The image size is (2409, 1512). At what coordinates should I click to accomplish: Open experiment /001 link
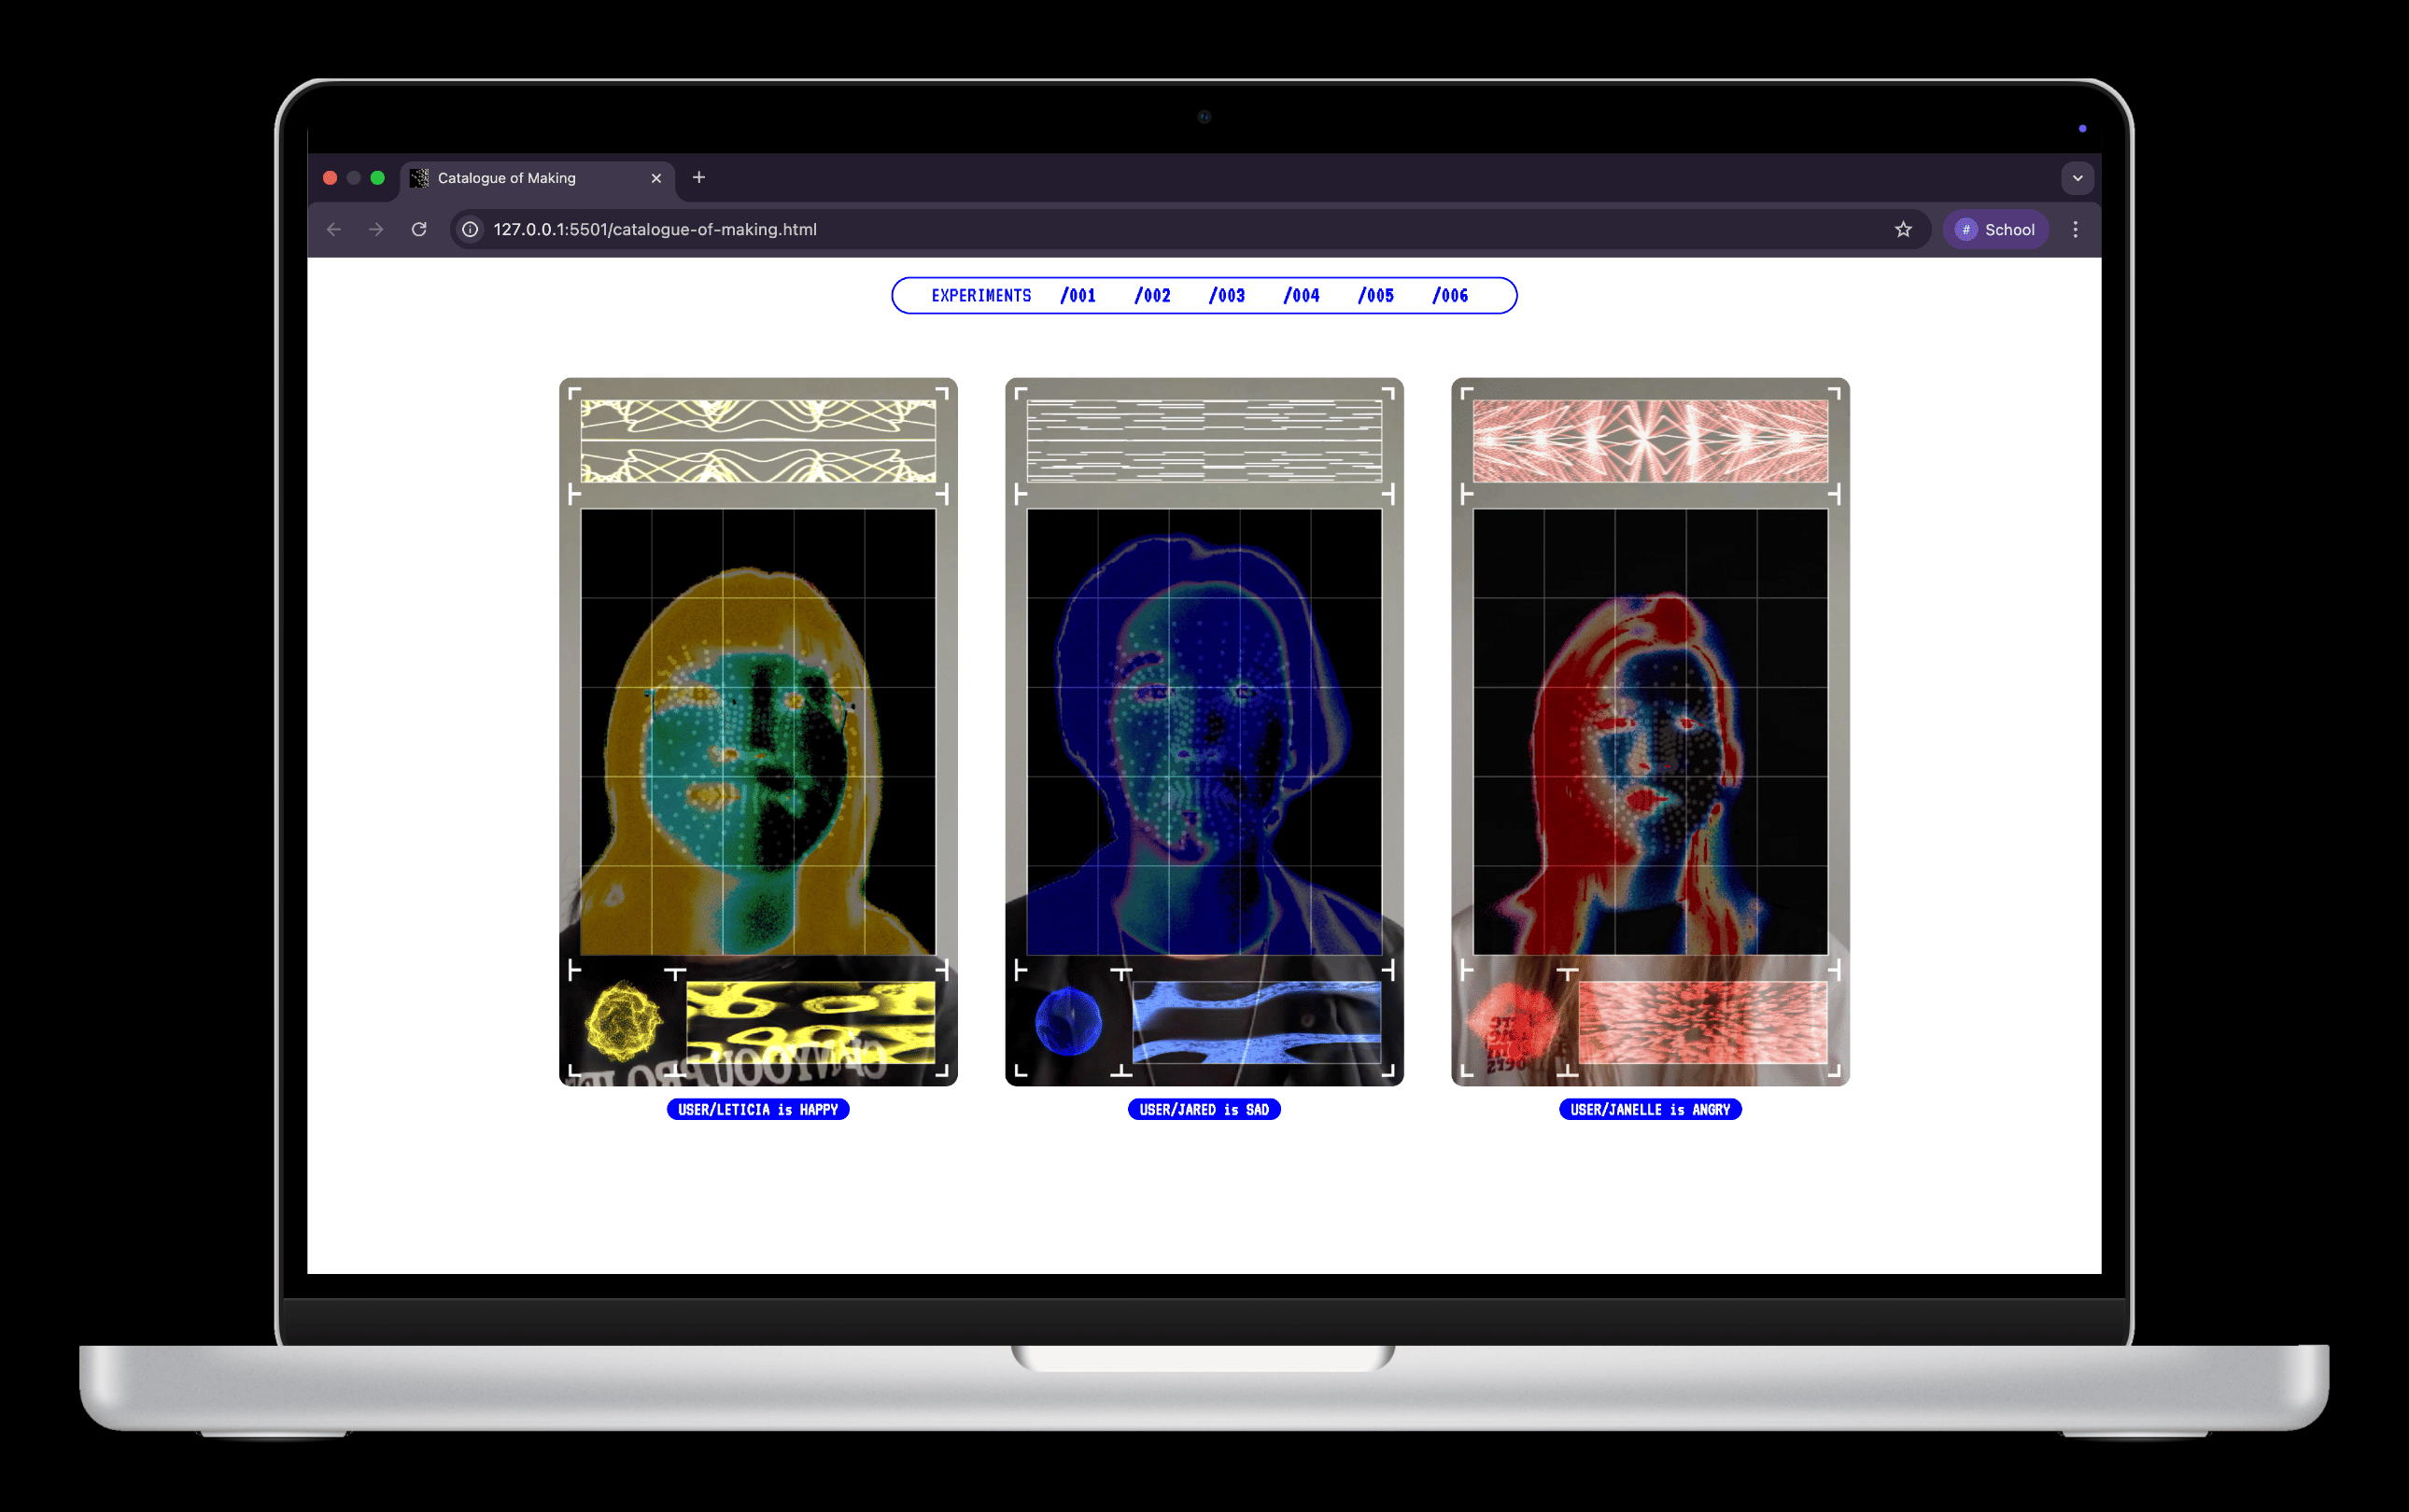pyautogui.click(x=1078, y=295)
